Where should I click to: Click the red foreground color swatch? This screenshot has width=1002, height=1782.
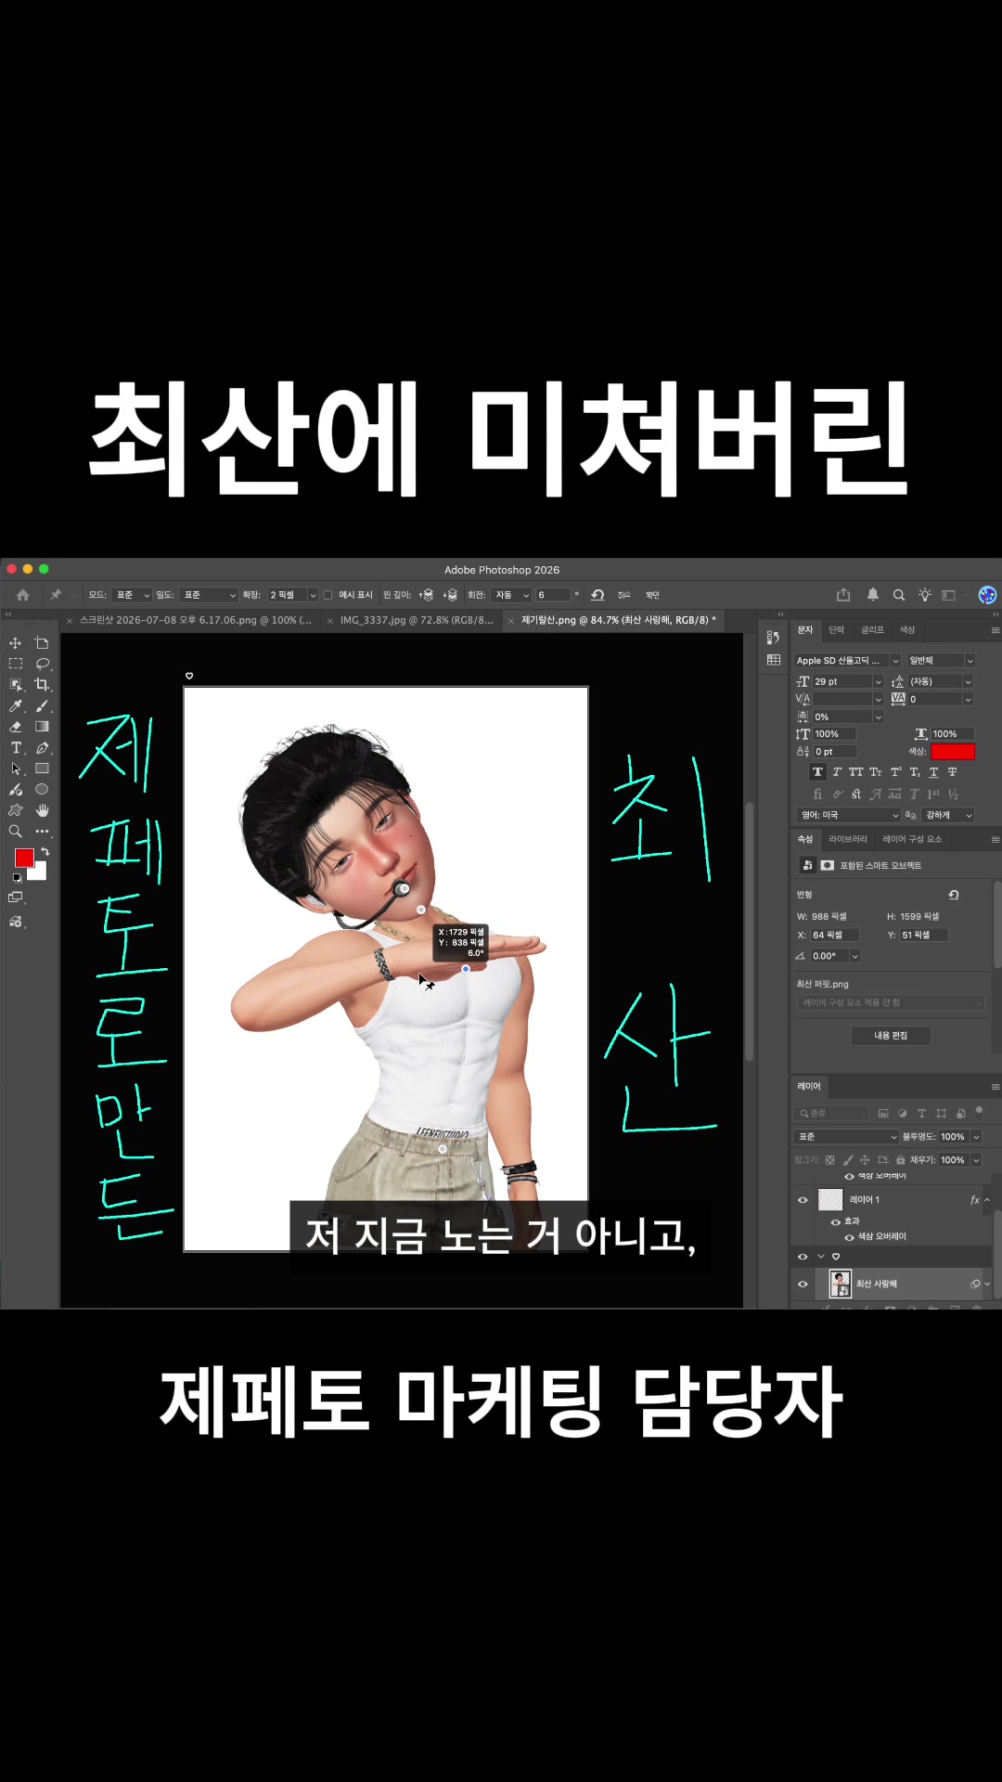(24, 859)
